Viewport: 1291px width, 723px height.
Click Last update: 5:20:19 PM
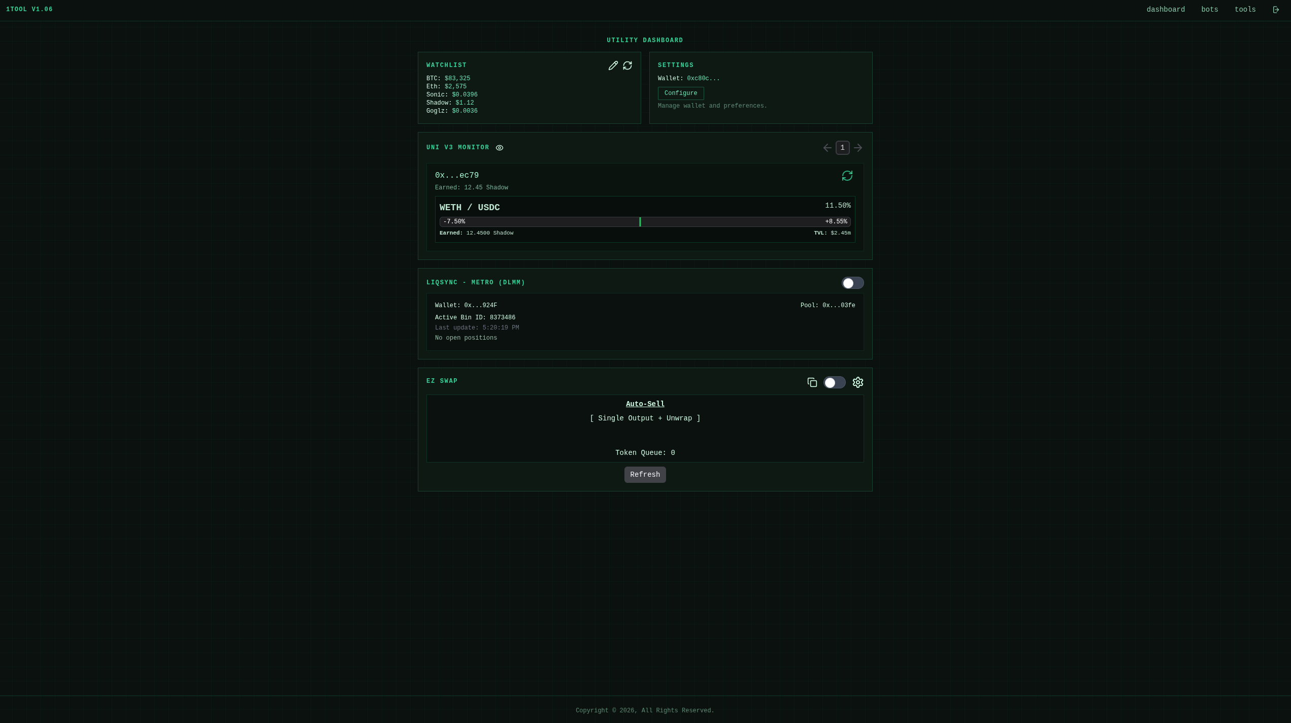point(477,328)
